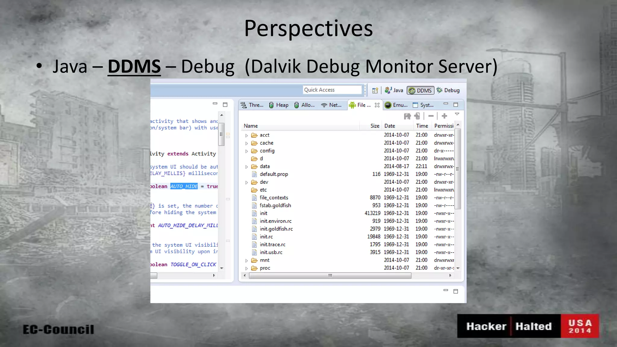
Task: Close the File Explorer tab
Action: click(x=377, y=105)
